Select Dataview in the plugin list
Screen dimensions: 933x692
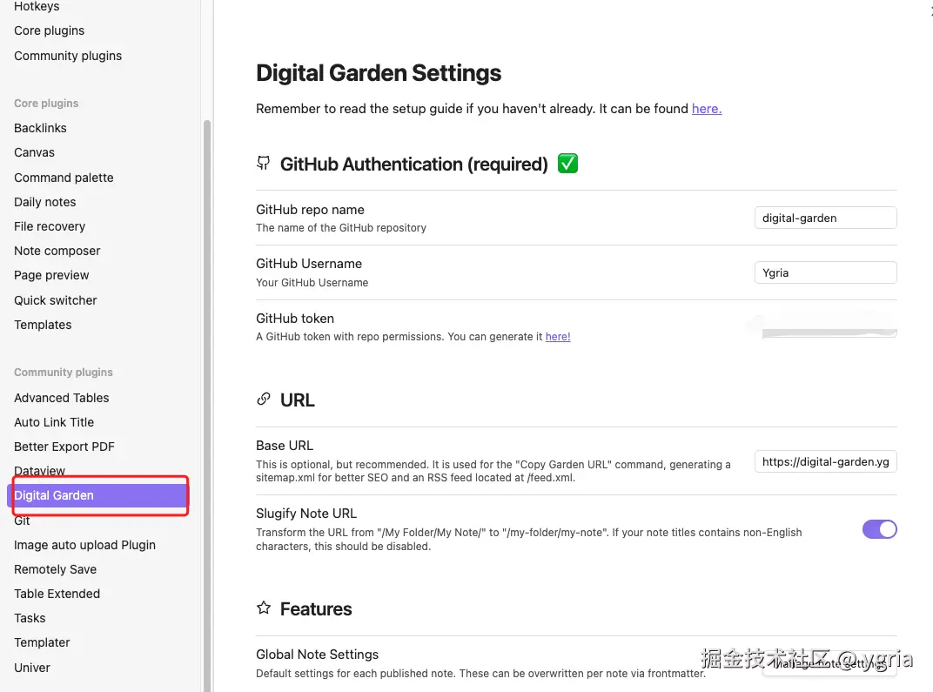(40, 471)
